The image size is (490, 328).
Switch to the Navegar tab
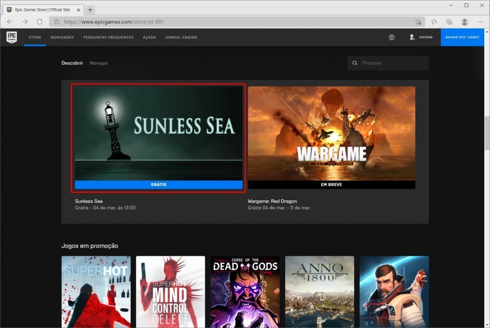(99, 63)
